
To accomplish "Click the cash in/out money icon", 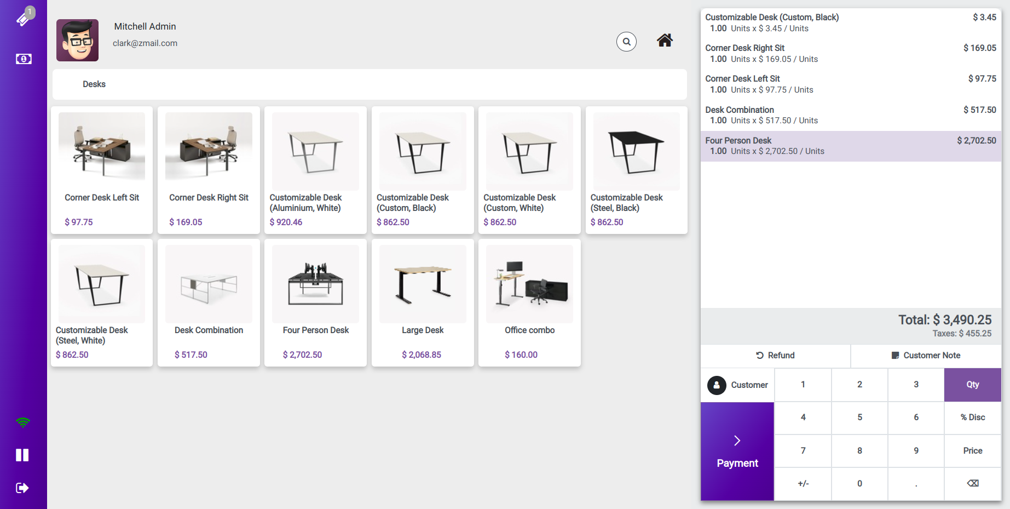I will (x=24, y=59).
